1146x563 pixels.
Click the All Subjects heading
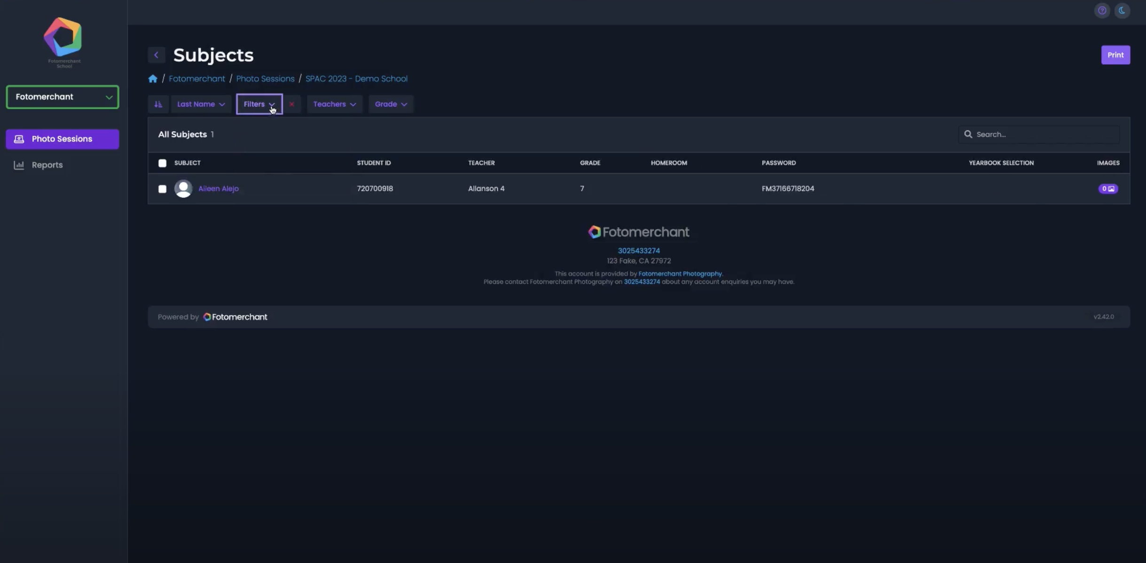coord(182,134)
